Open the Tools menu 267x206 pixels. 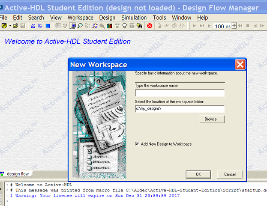click(159, 18)
